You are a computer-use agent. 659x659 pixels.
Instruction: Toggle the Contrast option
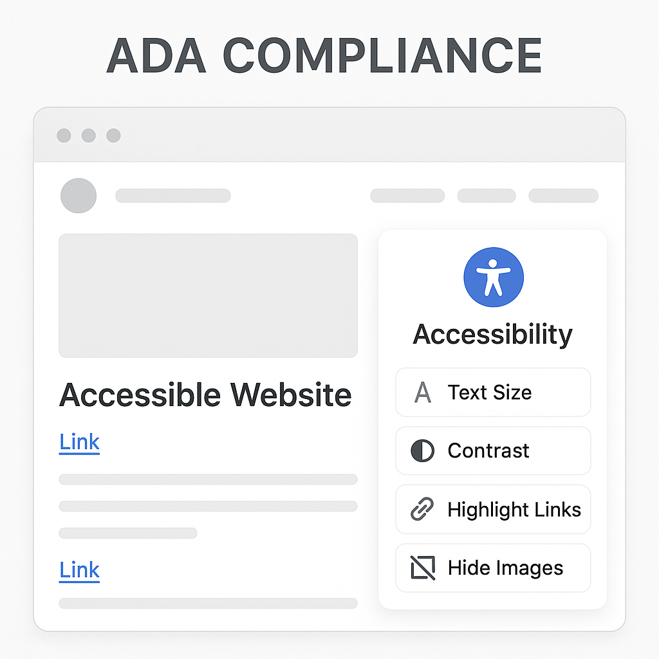coord(493,450)
